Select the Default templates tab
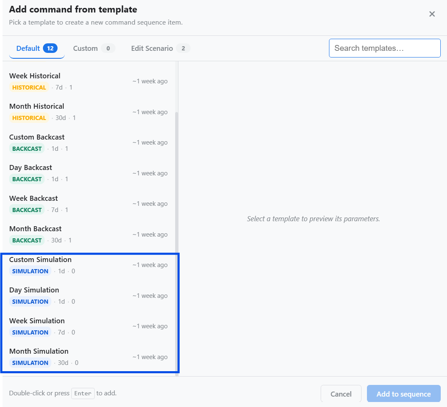 coord(37,48)
